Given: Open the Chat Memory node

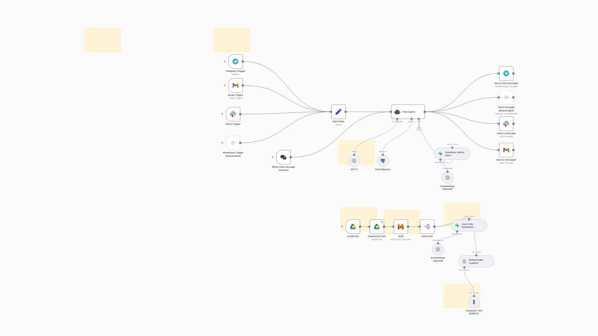Looking at the screenshot, I should (382, 161).
